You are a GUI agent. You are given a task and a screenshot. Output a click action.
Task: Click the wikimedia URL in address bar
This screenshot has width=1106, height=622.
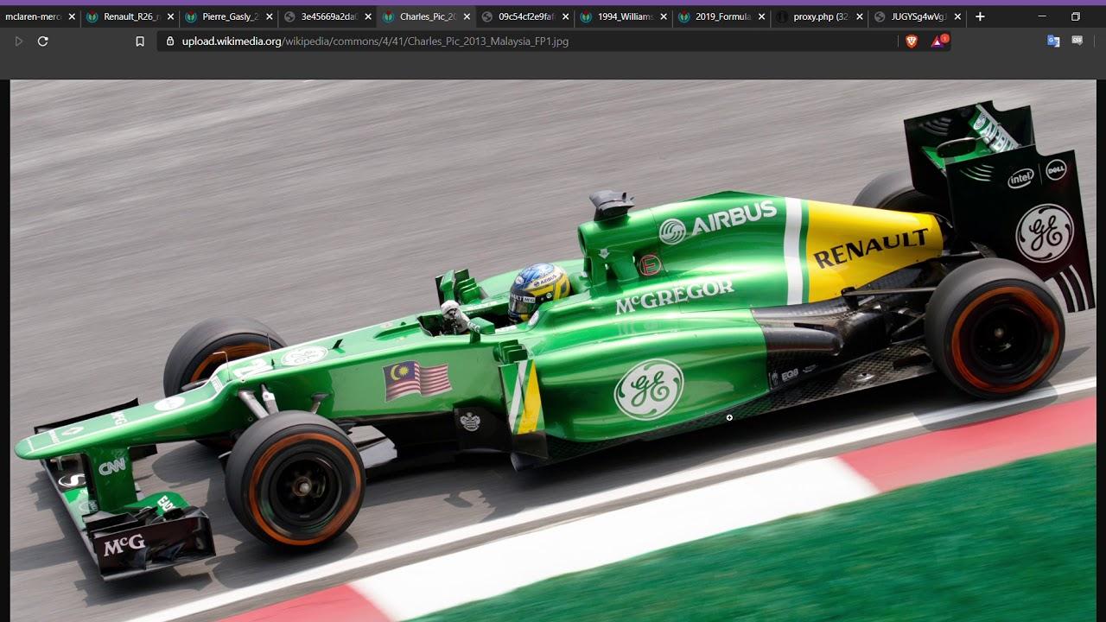point(375,41)
